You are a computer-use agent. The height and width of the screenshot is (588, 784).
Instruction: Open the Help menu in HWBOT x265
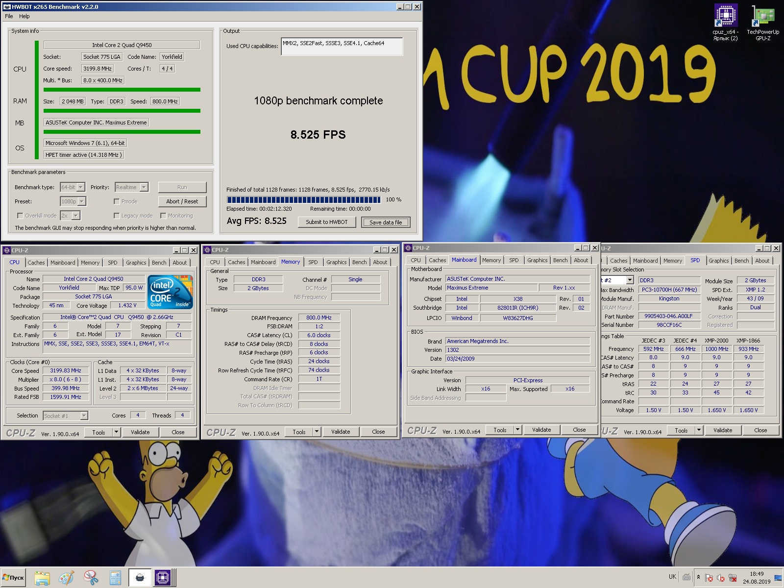[24, 16]
